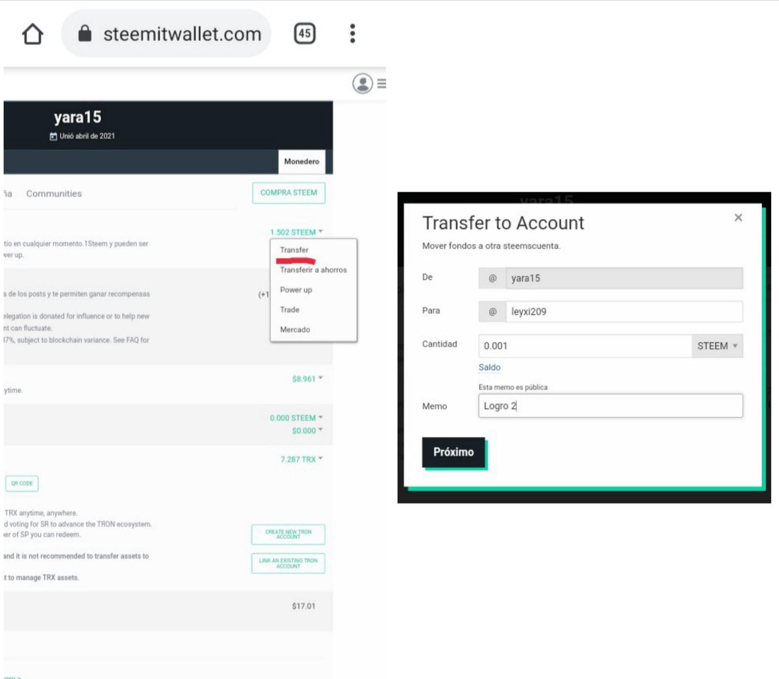Open the hamburger menu beside avatar
779x679 pixels.
382,83
